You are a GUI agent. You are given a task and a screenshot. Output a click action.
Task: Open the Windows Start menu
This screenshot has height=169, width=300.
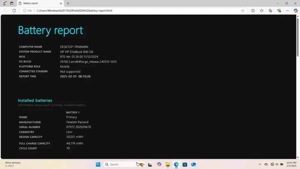pyautogui.click(x=98, y=164)
